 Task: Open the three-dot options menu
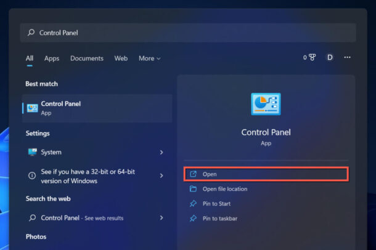pyautogui.click(x=347, y=57)
